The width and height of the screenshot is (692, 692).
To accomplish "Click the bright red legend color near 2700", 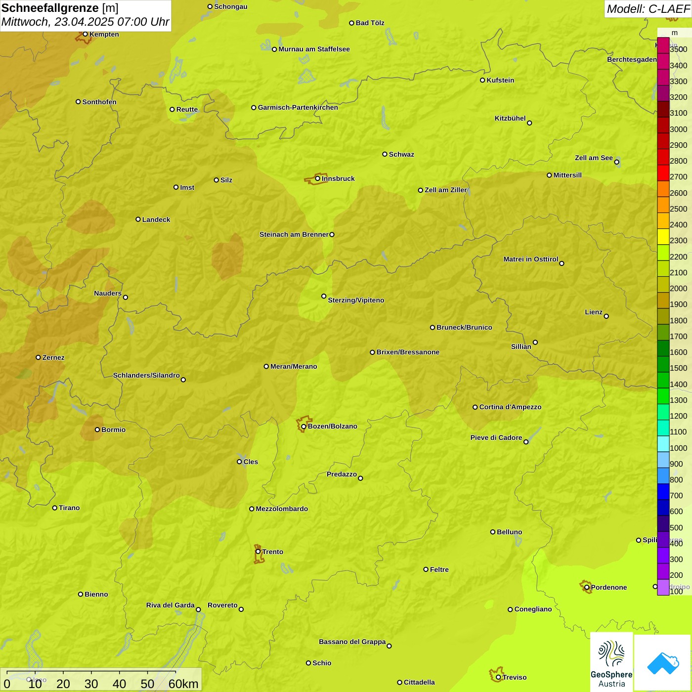I will (663, 173).
